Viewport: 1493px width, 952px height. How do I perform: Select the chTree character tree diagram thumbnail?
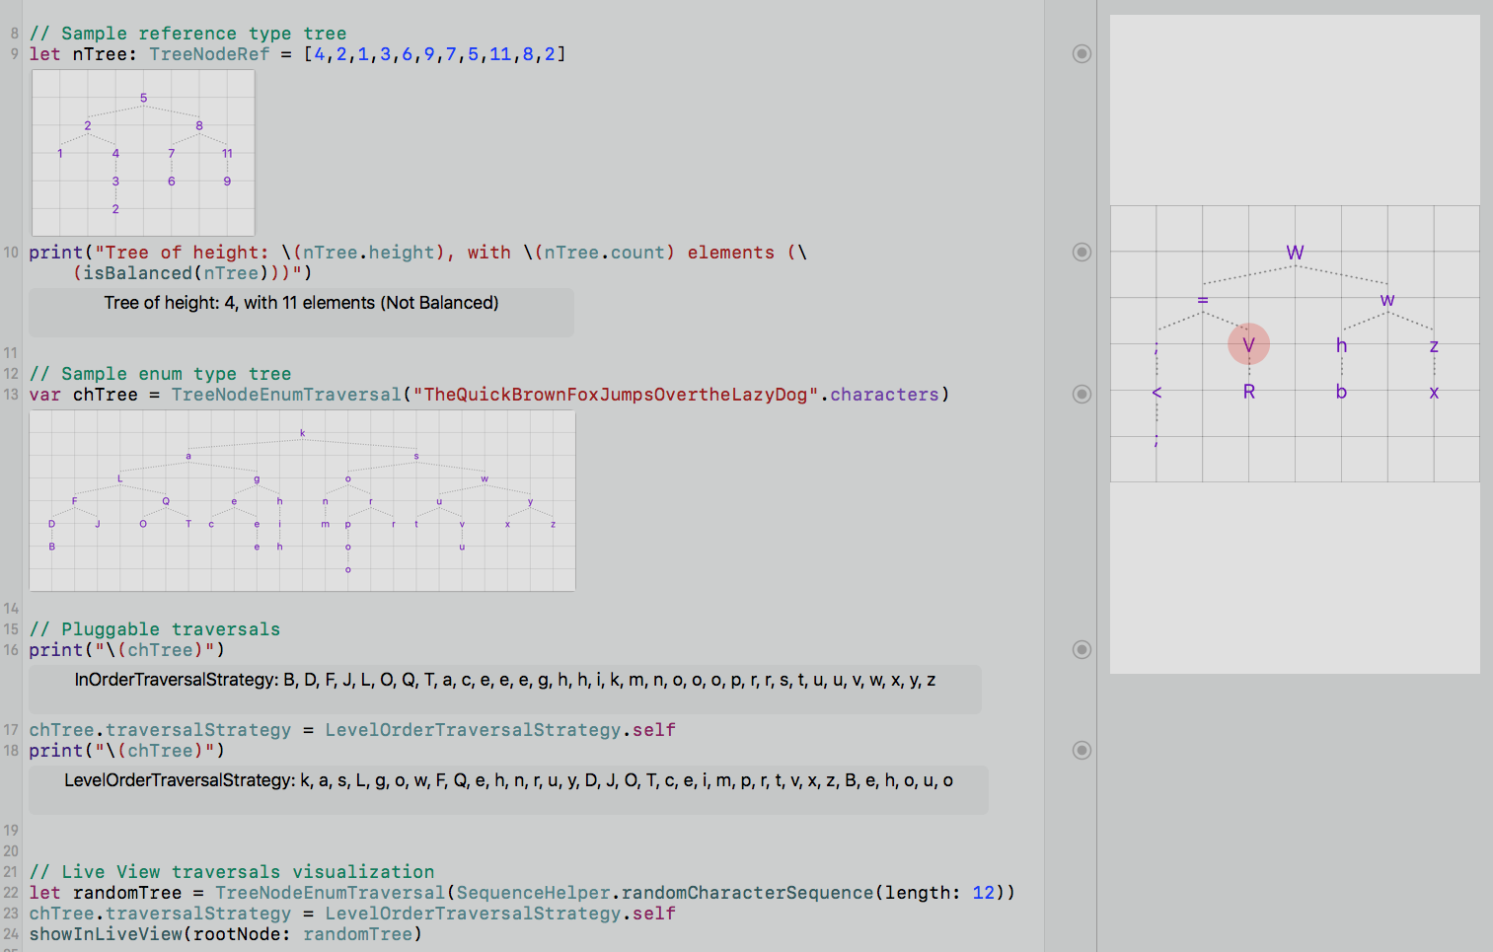coord(302,500)
